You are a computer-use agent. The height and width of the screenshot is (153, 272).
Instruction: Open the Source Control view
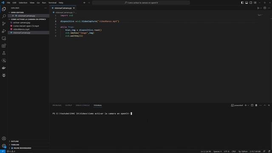click(4, 24)
